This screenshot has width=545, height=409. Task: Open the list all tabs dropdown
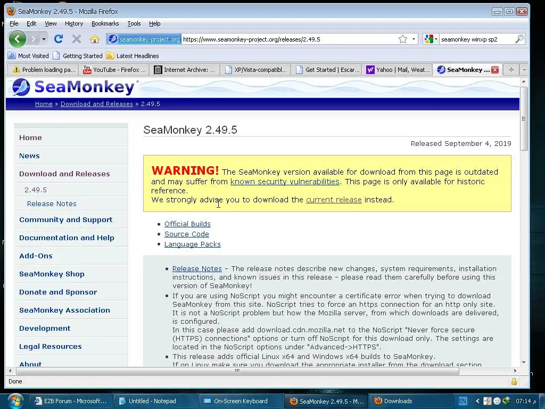(524, 70)
